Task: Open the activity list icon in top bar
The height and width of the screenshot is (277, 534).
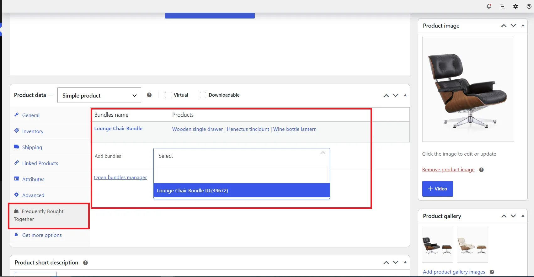Action: (502, 6)
